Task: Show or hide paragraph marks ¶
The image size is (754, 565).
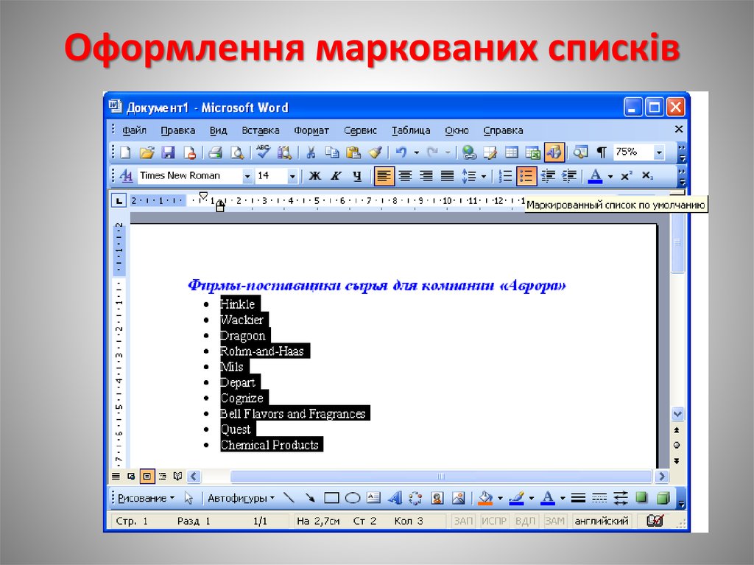Action: [601, 152]
